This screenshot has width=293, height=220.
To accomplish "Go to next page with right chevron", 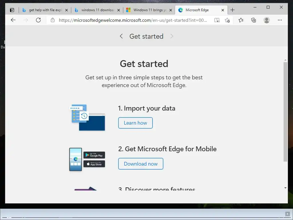I will tap(172, 36).
